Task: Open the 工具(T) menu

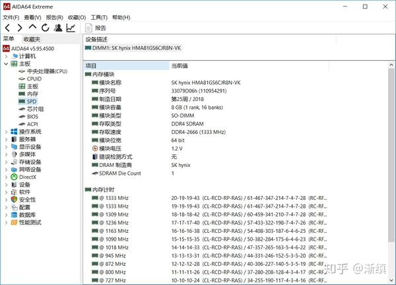Action: [99, 17]
